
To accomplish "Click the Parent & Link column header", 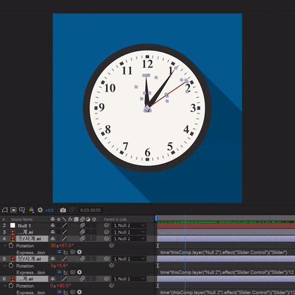I will coord(115,219).
